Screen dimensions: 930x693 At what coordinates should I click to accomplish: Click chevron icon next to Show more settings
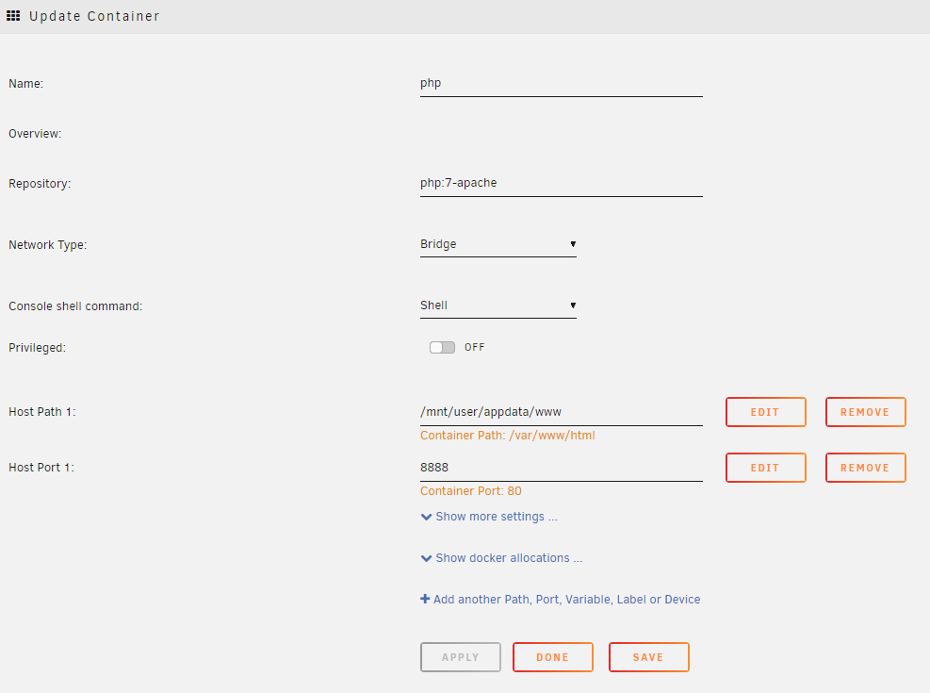(x=426, y=517)
